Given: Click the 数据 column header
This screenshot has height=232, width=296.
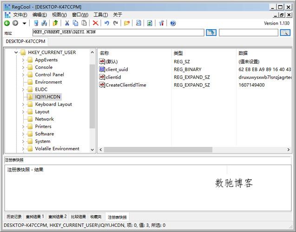Looking at the screenshot, I should point(243,53).
